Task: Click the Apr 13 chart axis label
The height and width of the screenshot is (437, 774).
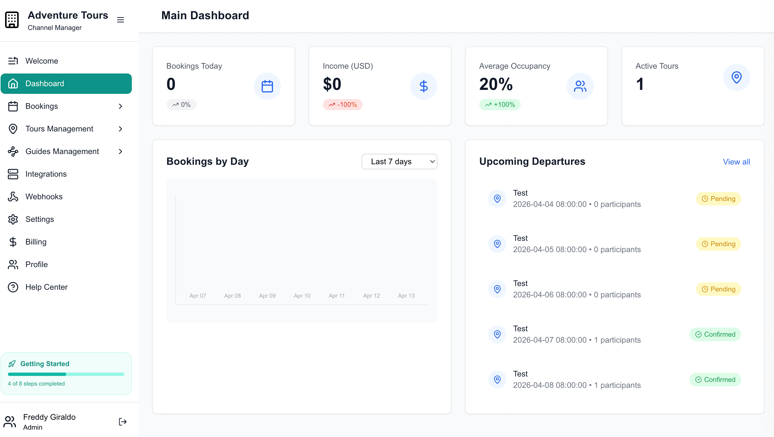Action: coord(406,296)
